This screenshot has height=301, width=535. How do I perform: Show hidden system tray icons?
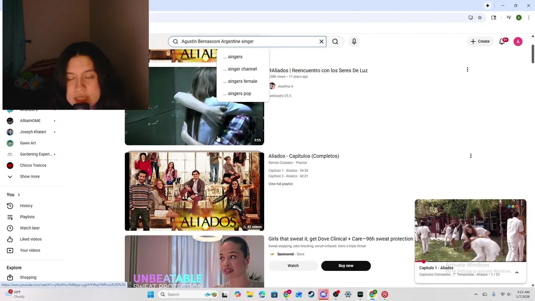click(x=476, y=294)
